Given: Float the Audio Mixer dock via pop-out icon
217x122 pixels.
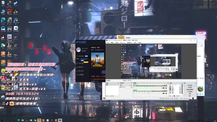Looking at the screenshot, I should [x=168, y=83].
